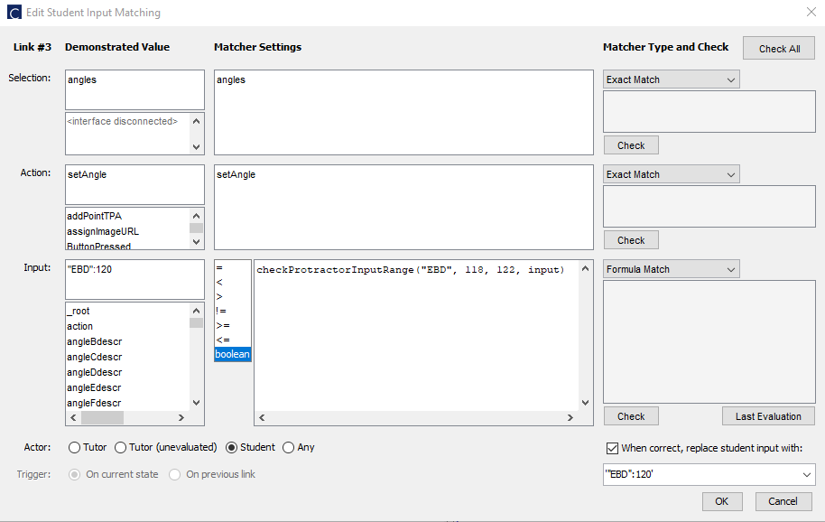Enable the 'When correct, replace student input with' checkbox

point(612,448)
